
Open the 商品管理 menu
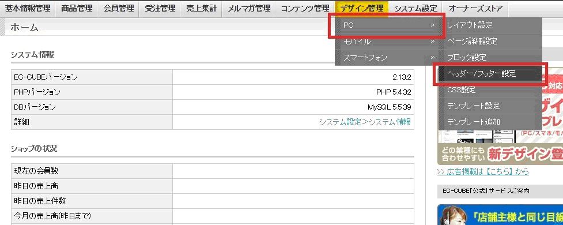[77, 9]
